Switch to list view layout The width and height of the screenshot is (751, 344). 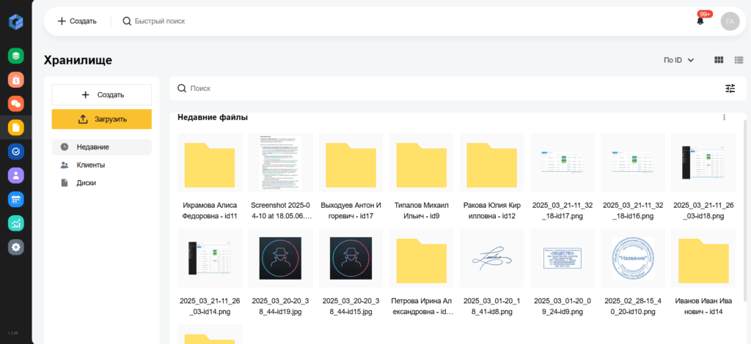739,60
